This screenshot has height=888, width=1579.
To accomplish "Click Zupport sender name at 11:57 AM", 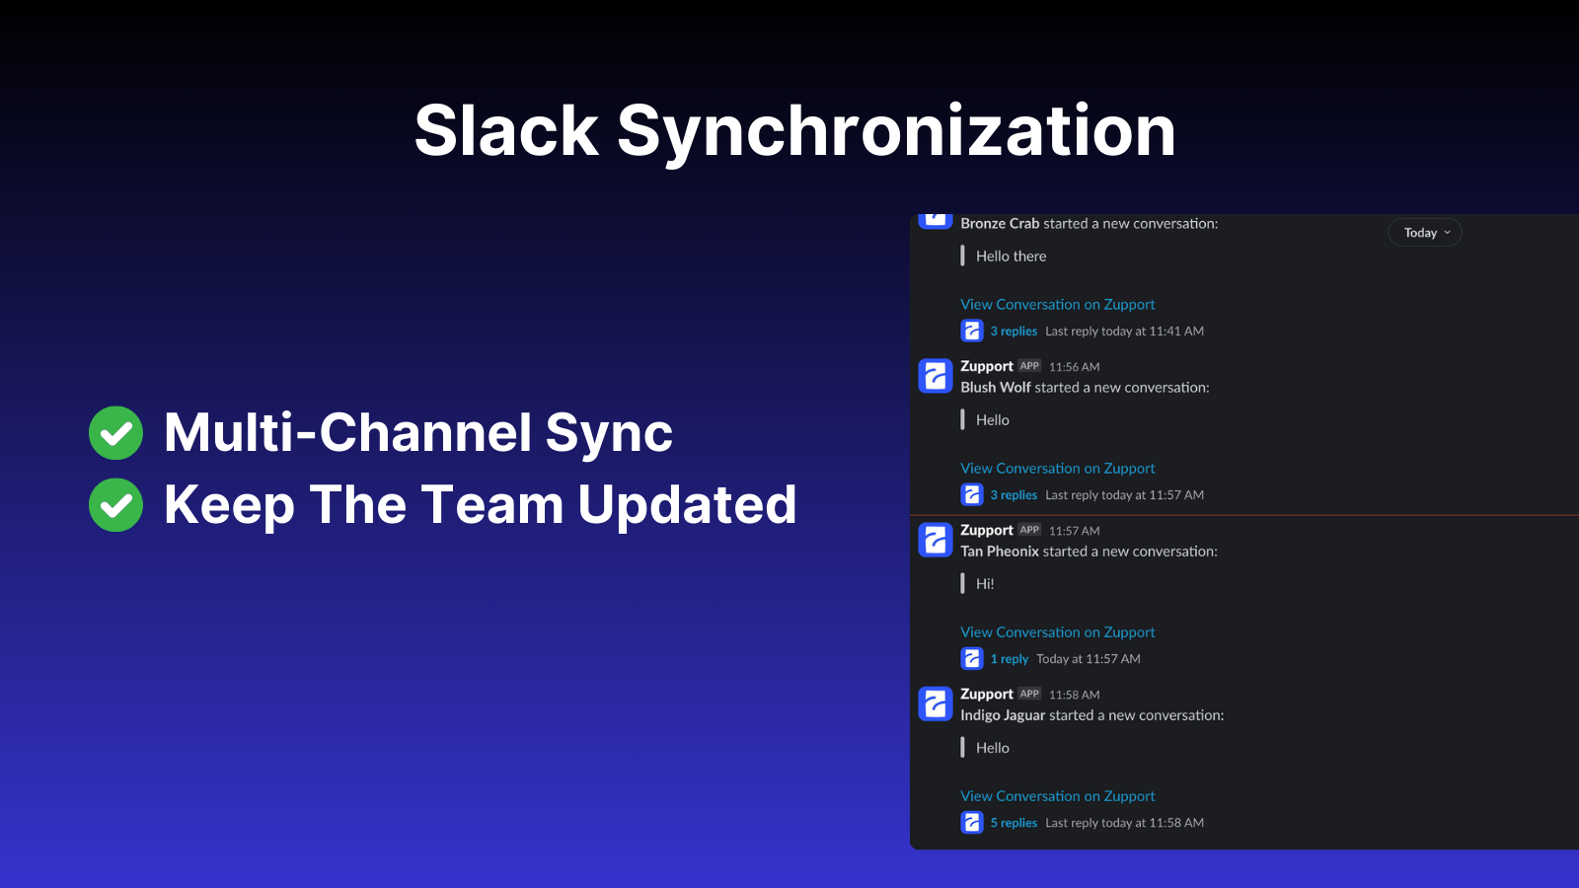I will (987, 530).
